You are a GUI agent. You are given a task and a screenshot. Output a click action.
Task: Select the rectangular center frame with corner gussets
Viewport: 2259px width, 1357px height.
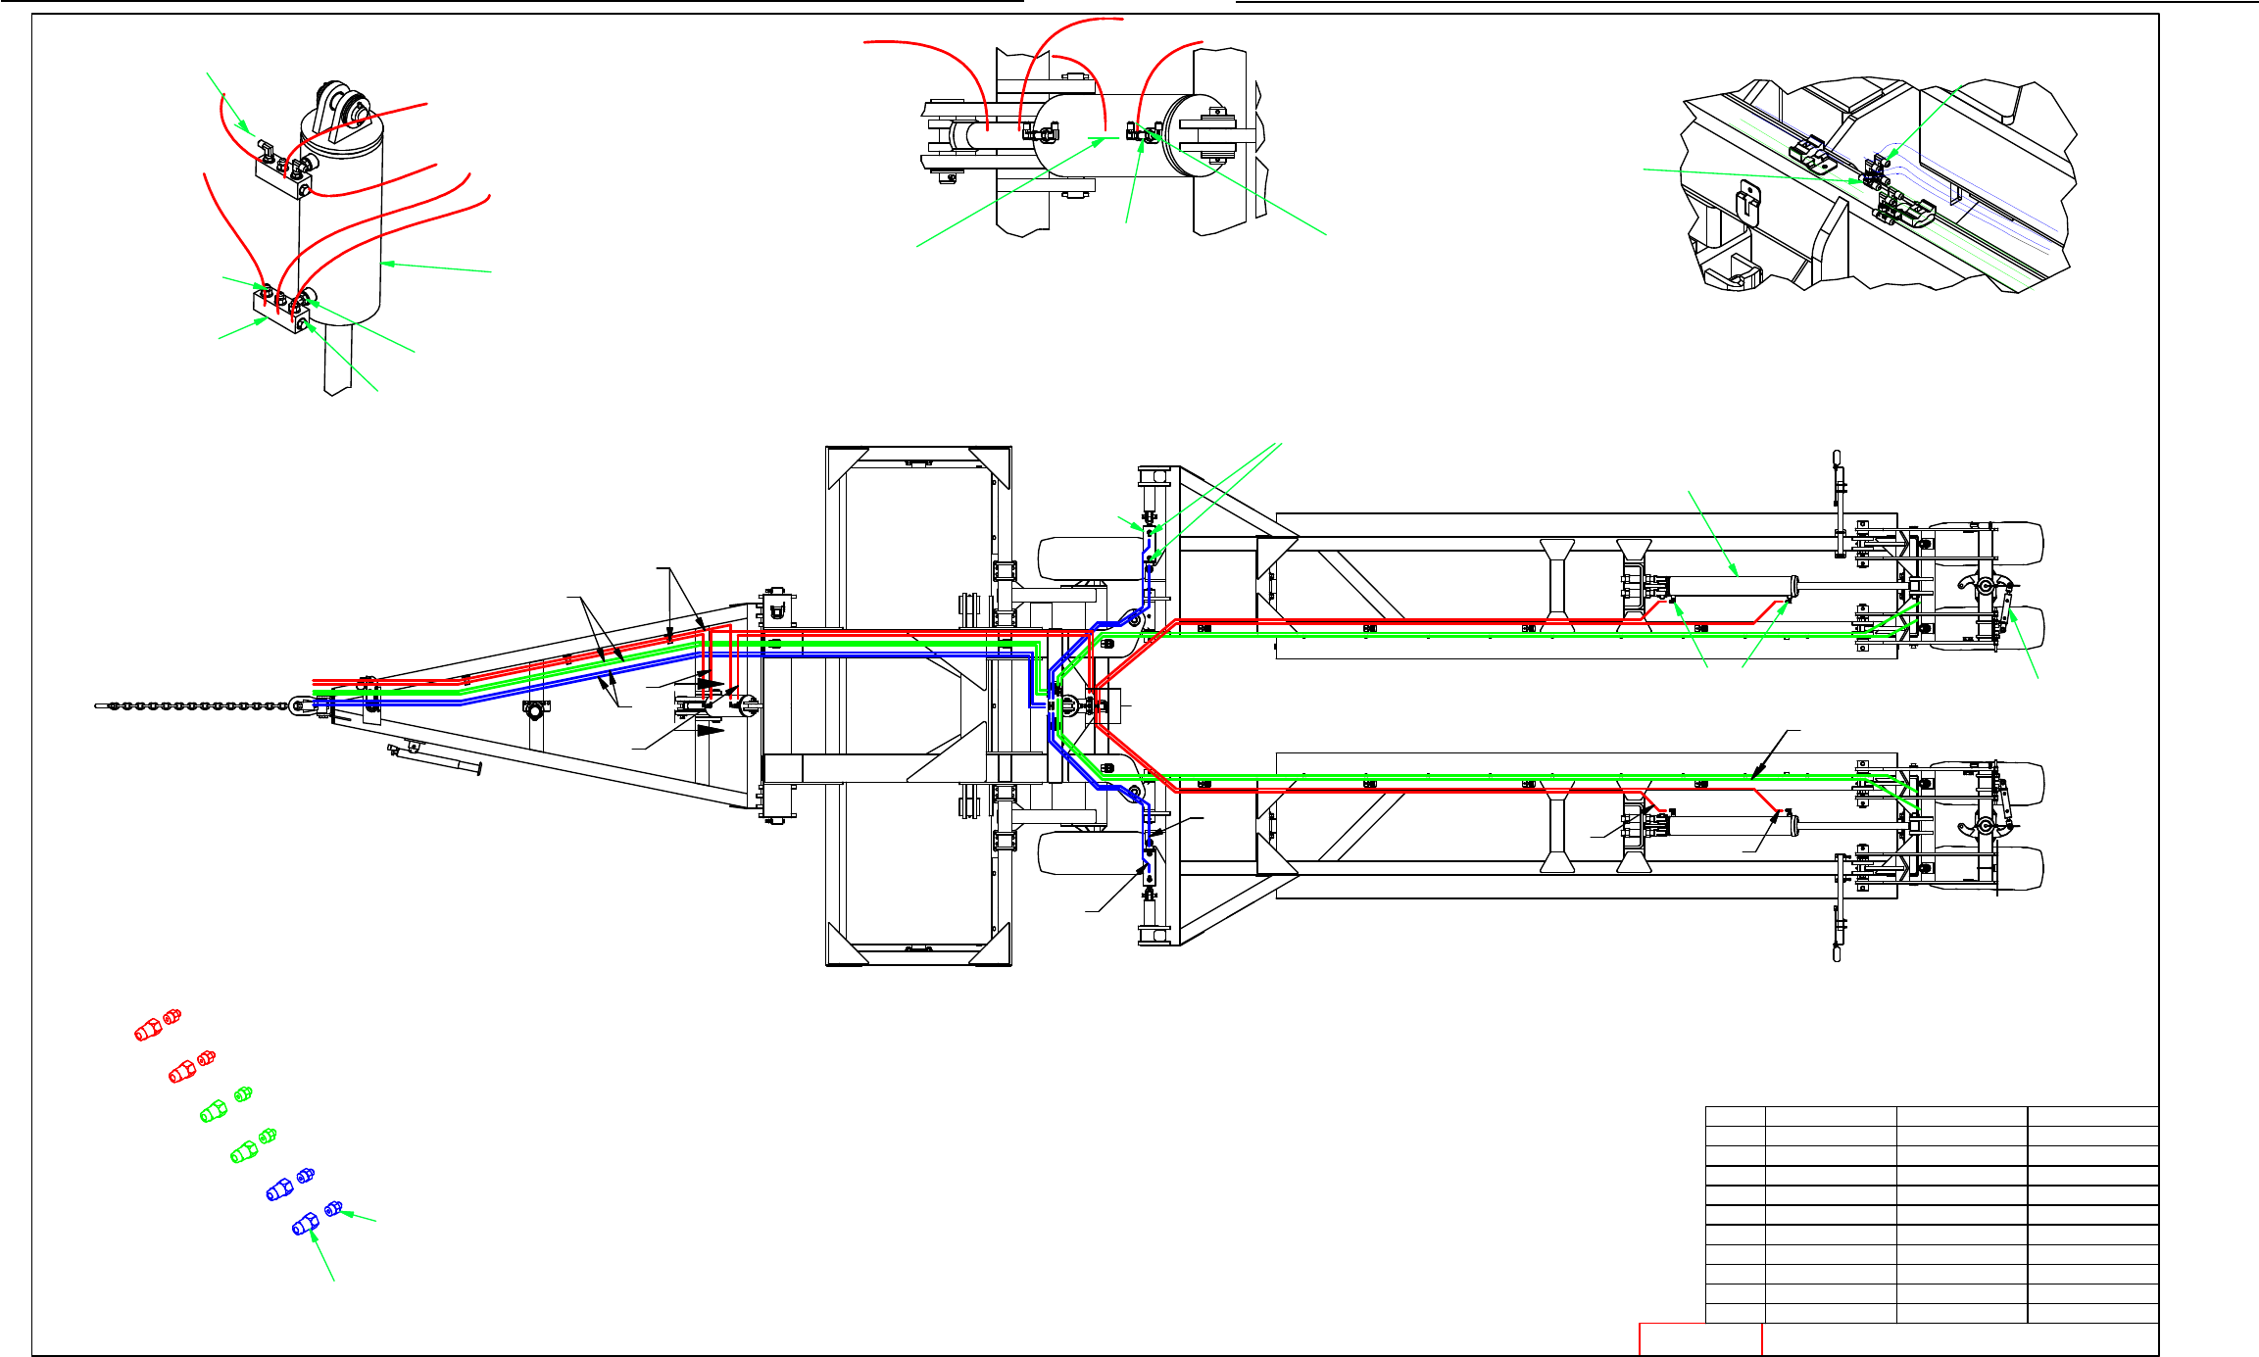pyautogui.click(x=918, y=706)
